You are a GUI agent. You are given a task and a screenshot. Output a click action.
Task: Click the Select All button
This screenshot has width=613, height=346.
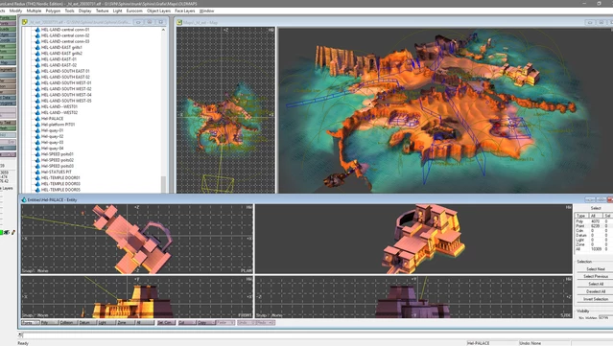pyautogui.click(x=596, y=284)
